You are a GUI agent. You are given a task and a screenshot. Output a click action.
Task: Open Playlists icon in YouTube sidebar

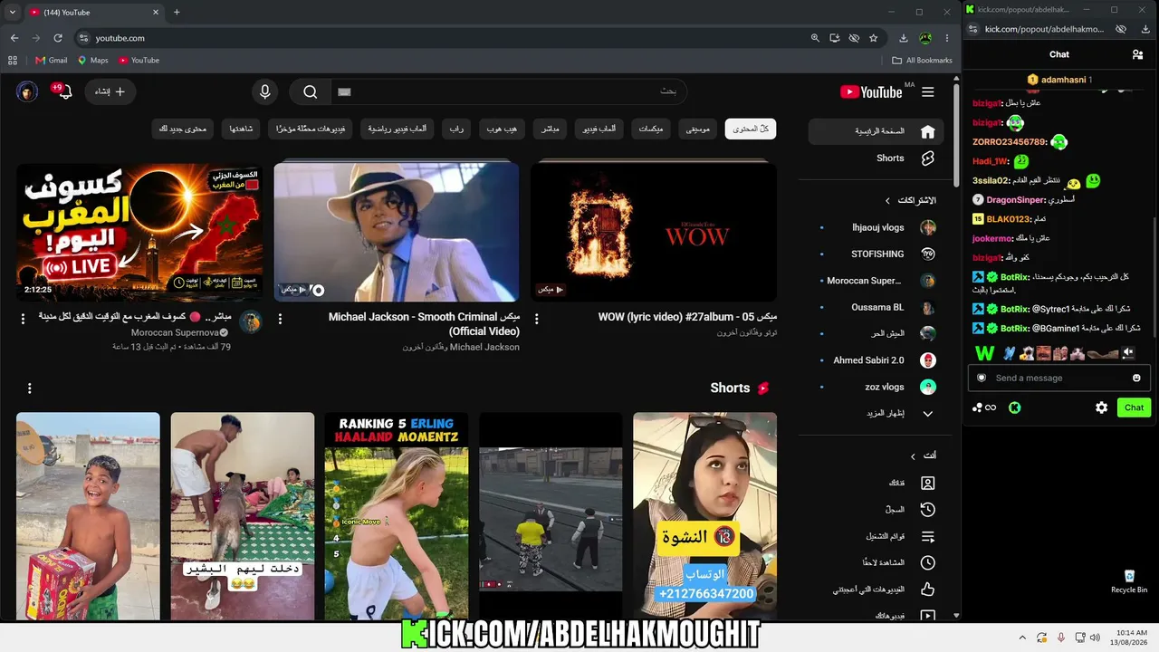(927, 536)
